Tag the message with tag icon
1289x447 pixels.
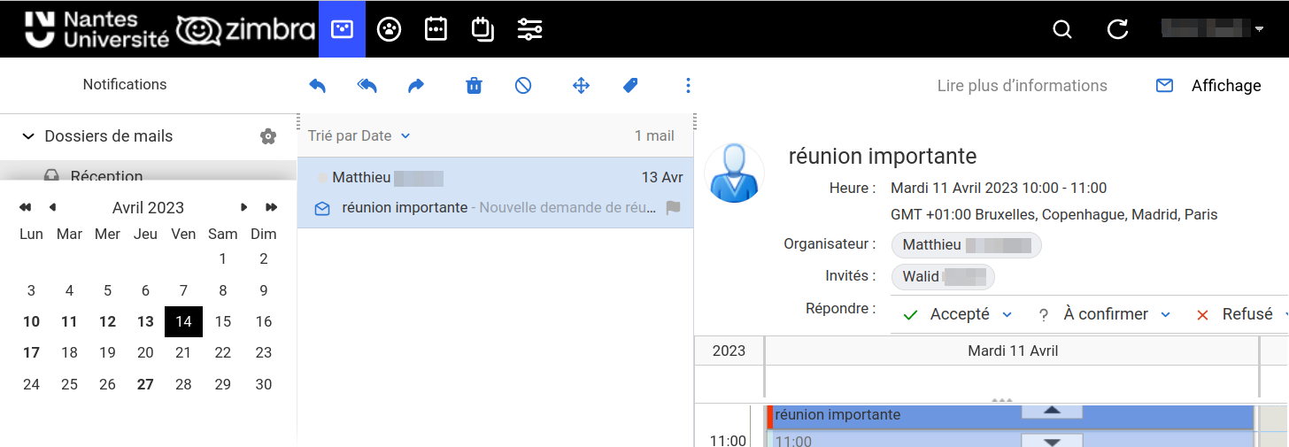tap(630, 86)
